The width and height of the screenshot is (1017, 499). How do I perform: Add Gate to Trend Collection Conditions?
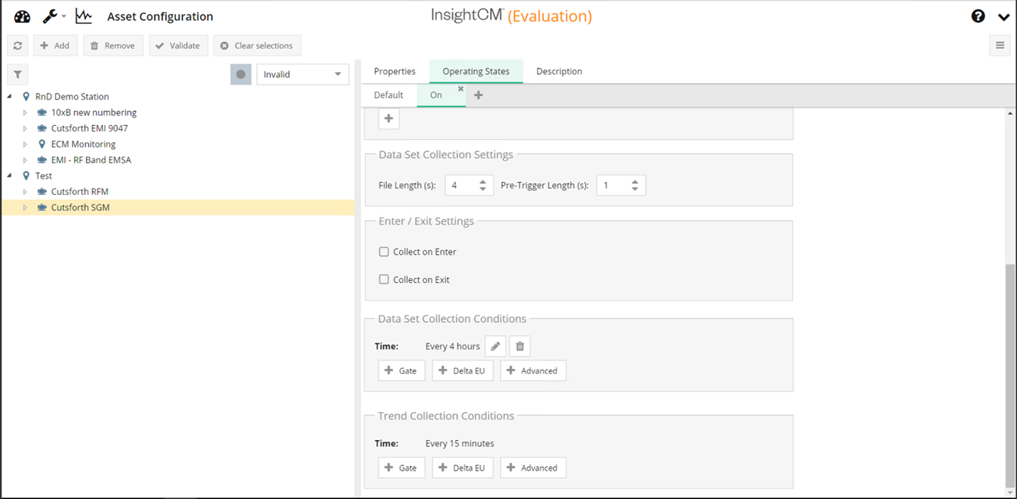(x=402, y=468)
